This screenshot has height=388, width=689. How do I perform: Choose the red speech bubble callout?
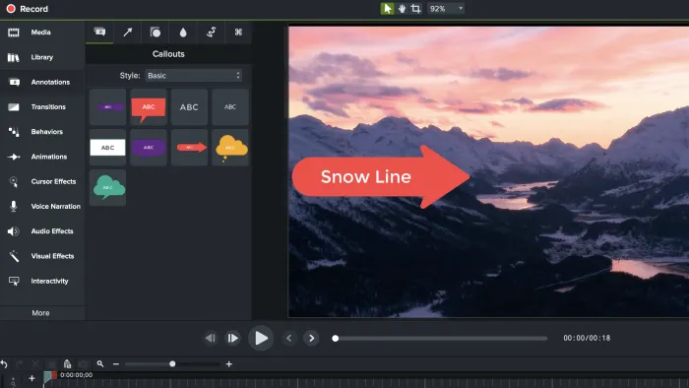[x=149, y=107]
